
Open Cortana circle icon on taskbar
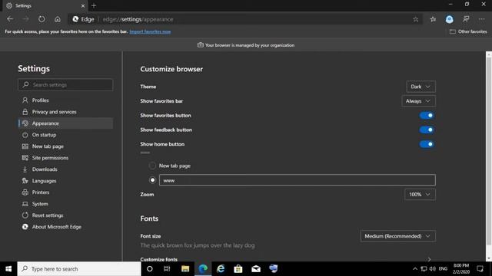(x=150, y=269)
